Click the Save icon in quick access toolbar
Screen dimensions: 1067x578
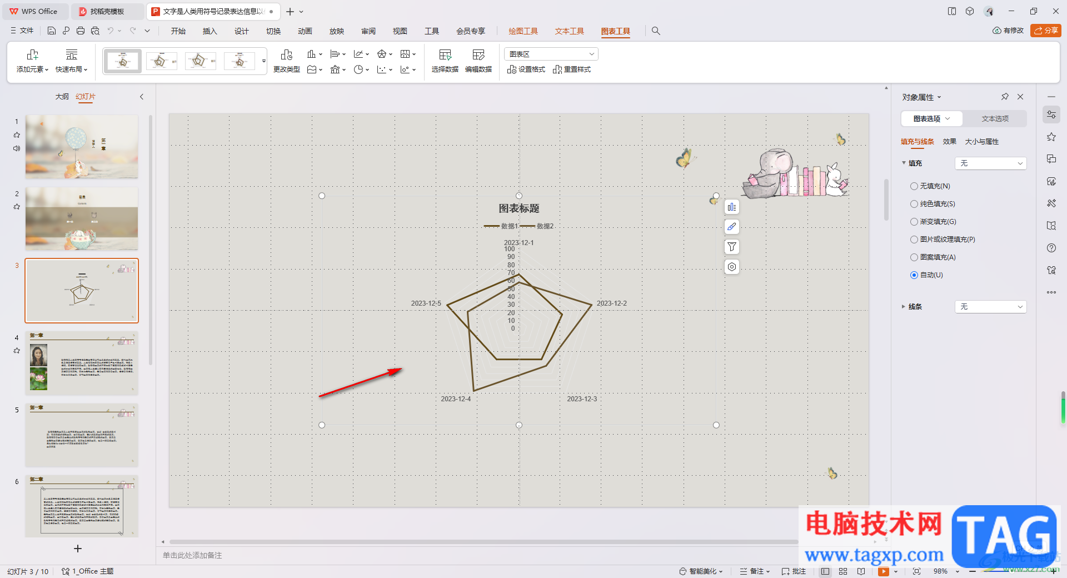(52, 31)
